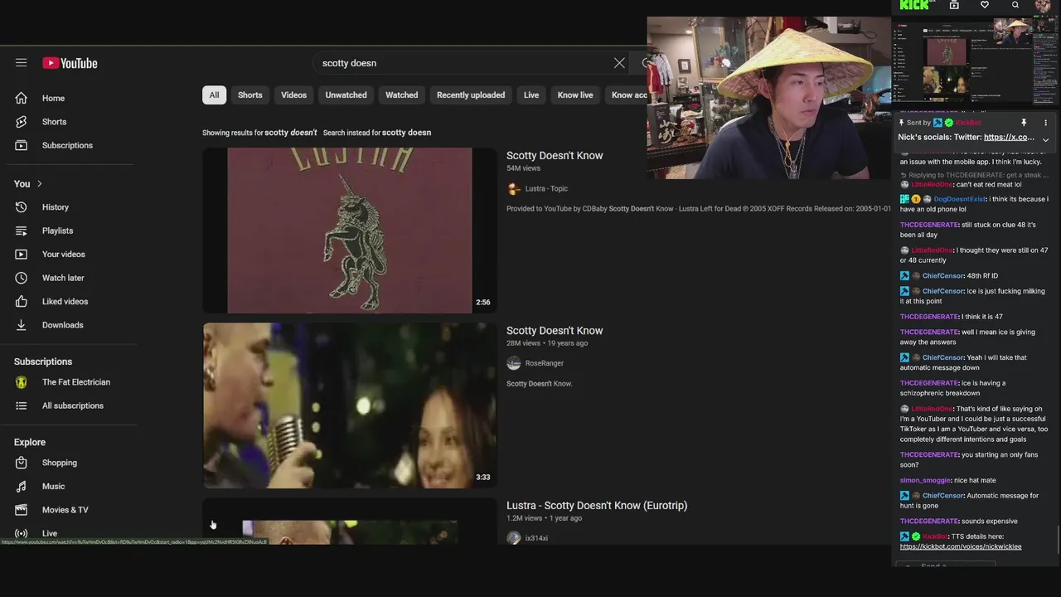Open Scotty Doesn't Know title with 28M views
The image size is (1061, 597).
point(555,331)
